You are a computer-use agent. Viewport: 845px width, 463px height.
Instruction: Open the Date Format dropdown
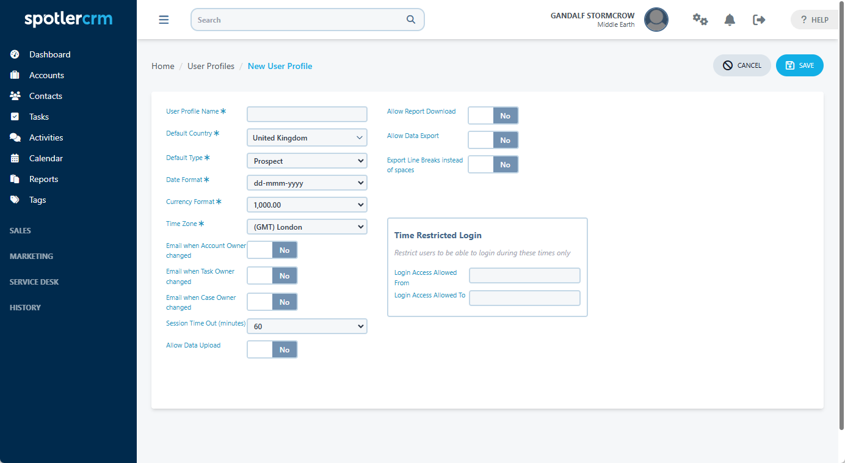[x=307, y=183]
